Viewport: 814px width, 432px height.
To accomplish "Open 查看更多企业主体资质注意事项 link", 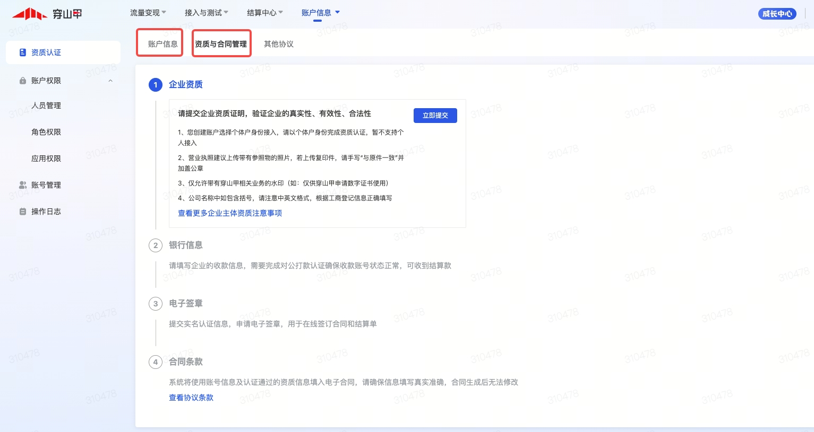I will click(230, 213).
